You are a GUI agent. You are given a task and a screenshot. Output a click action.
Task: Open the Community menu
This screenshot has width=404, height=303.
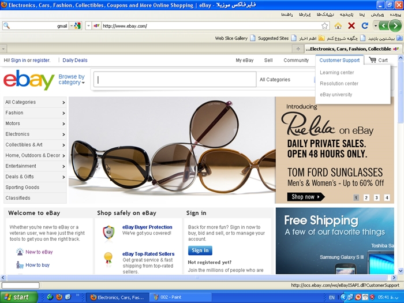pos(296,60)
